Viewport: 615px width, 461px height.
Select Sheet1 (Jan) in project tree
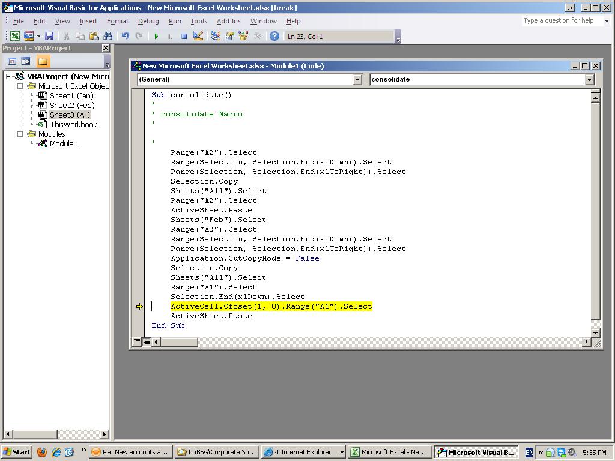(71, 95)
